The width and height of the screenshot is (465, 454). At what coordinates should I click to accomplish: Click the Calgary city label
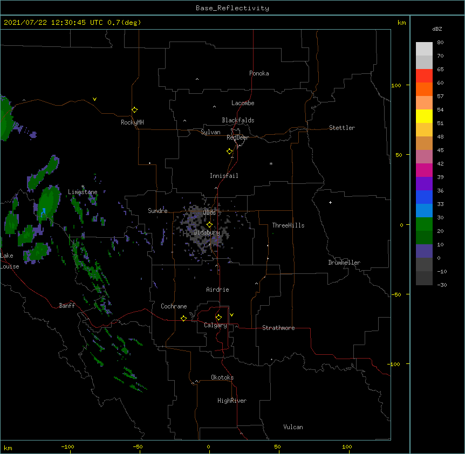pyautogui.click(x=215, y=325)
